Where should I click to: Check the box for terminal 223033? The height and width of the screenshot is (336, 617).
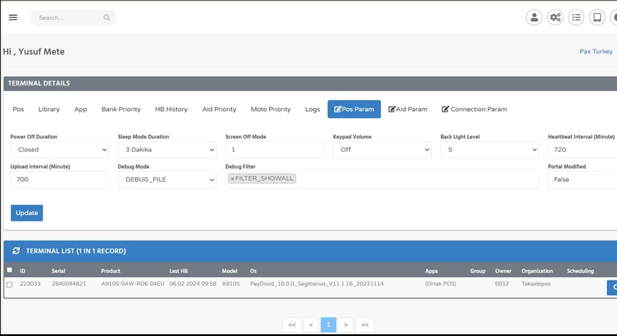(9, 284)
